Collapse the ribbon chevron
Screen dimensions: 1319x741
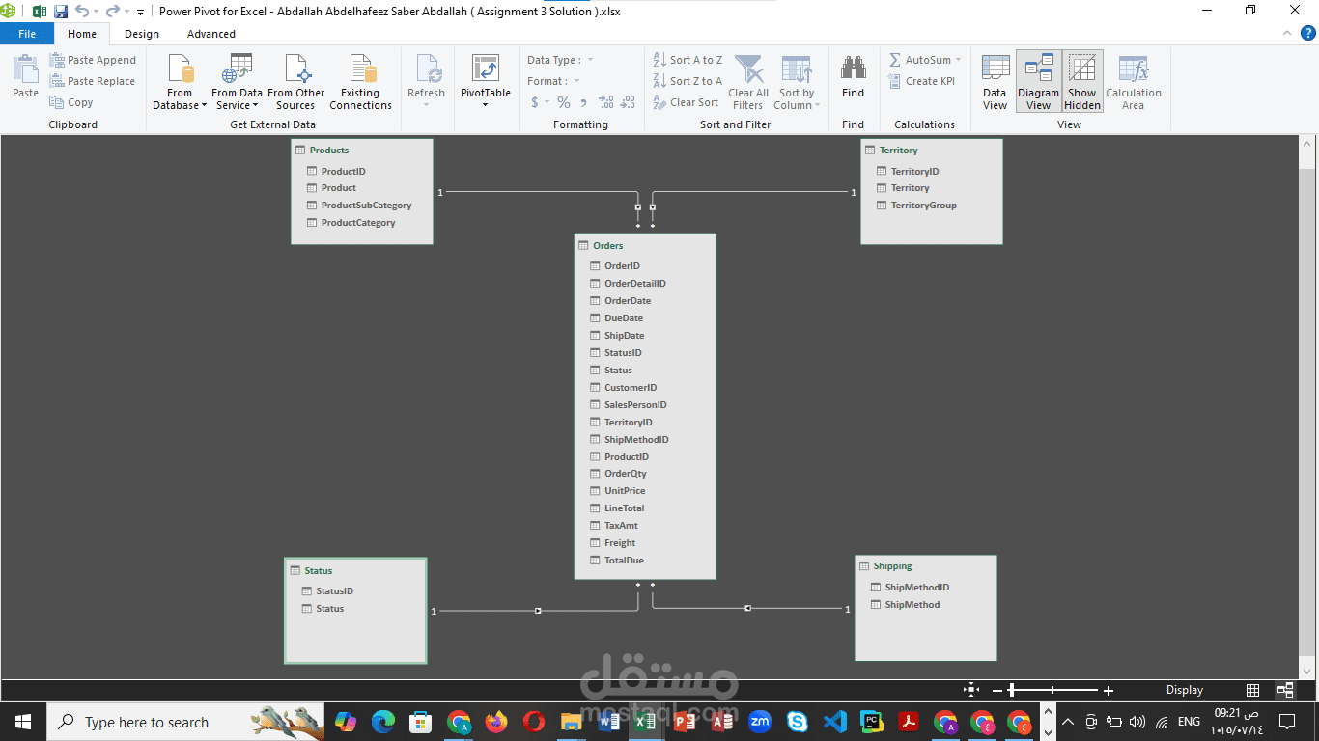(1286, 33)
